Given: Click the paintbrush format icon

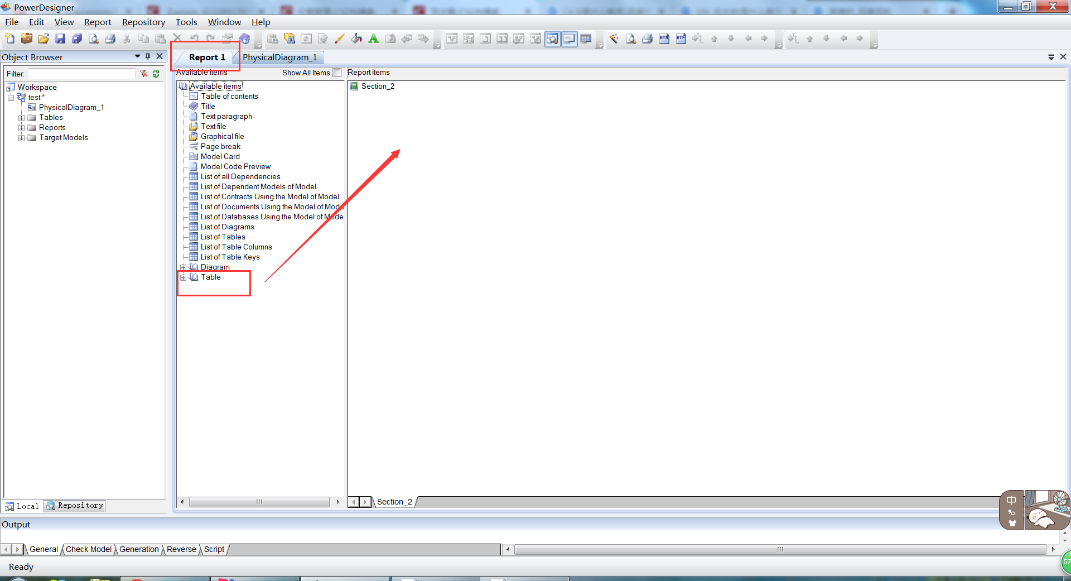Looking at the screenshot, I should pyautogui.click(x=339, y=39).
